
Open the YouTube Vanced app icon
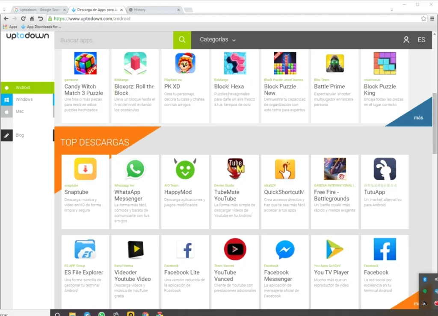(x=235, y=249)
